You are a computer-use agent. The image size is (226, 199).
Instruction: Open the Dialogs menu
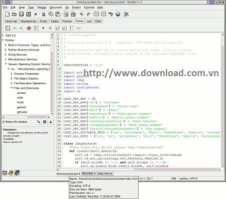pyautogui.click(x=42, y=8)
